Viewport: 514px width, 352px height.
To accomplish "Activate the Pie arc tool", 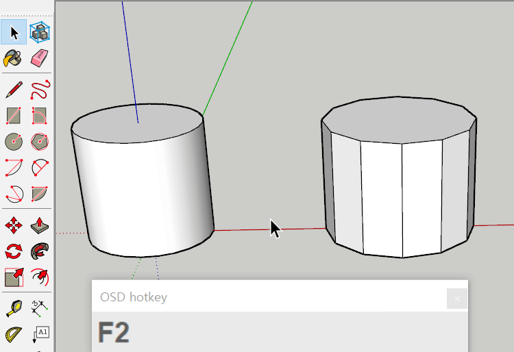I will tap(40, 194).
